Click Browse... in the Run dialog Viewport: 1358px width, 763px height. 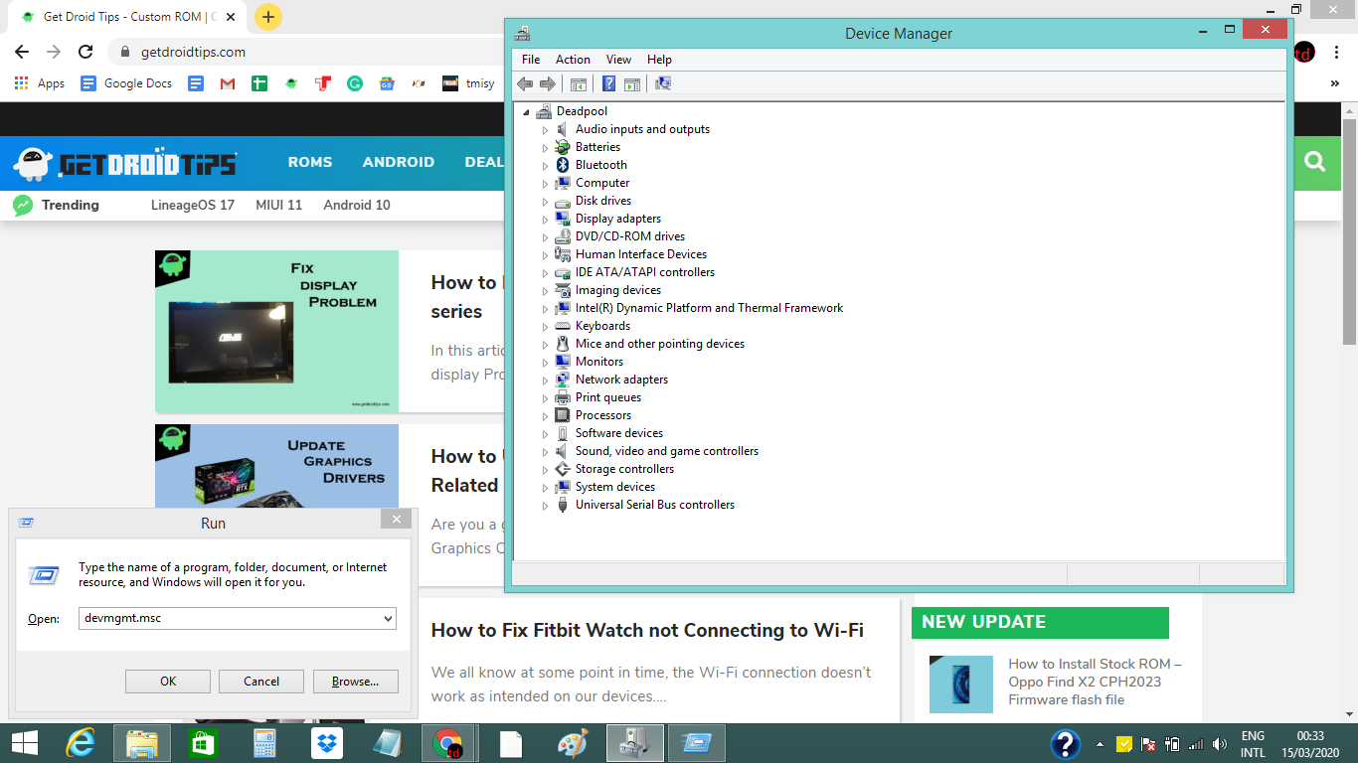[x=356, y=681]
